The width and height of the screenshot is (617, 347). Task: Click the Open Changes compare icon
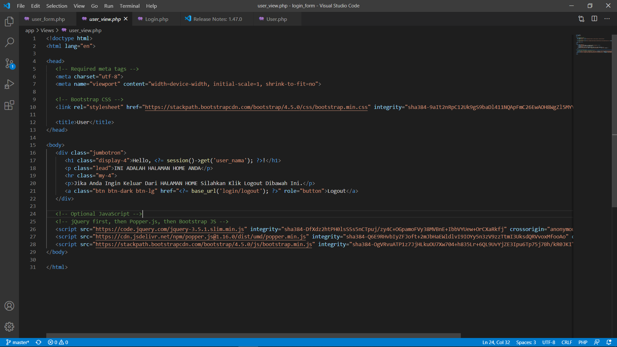[581, 19]
